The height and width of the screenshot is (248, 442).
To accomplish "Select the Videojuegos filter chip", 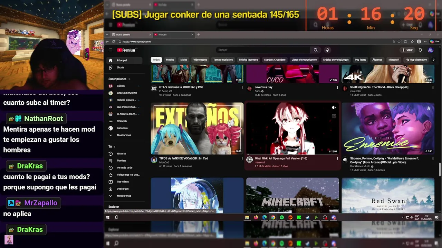I will point(200,60).
